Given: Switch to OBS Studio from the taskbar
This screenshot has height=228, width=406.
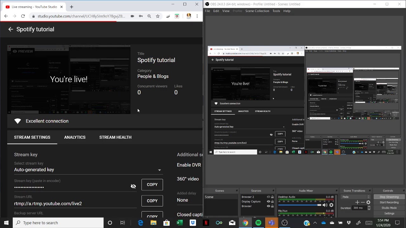Looking at the screenshot, I should click(x=285, y=223).
